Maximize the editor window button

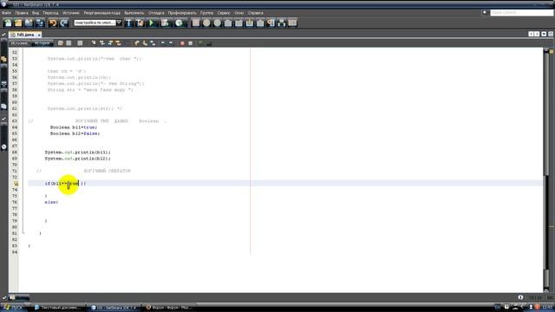(x=551, y=34)
